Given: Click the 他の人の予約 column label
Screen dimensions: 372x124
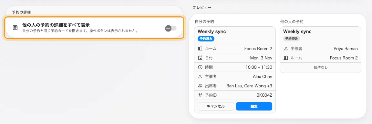Looking at the screenshot, I should point(292,22).
